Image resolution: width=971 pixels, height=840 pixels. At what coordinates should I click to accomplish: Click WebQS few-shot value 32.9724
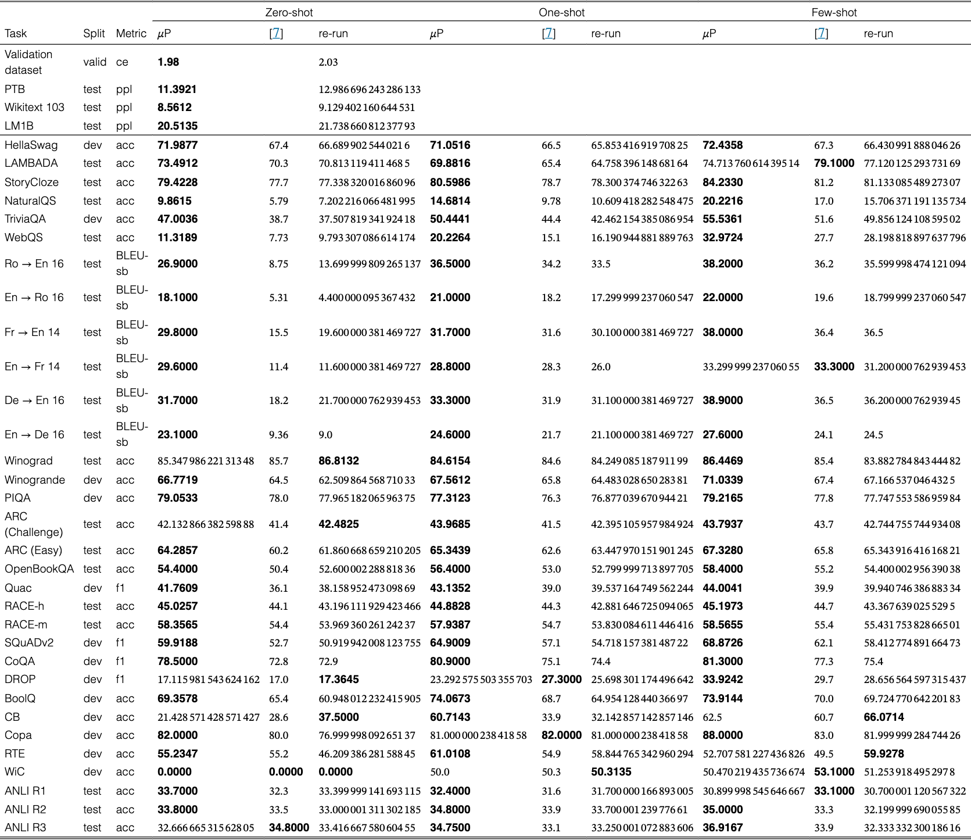pos(723,238)
